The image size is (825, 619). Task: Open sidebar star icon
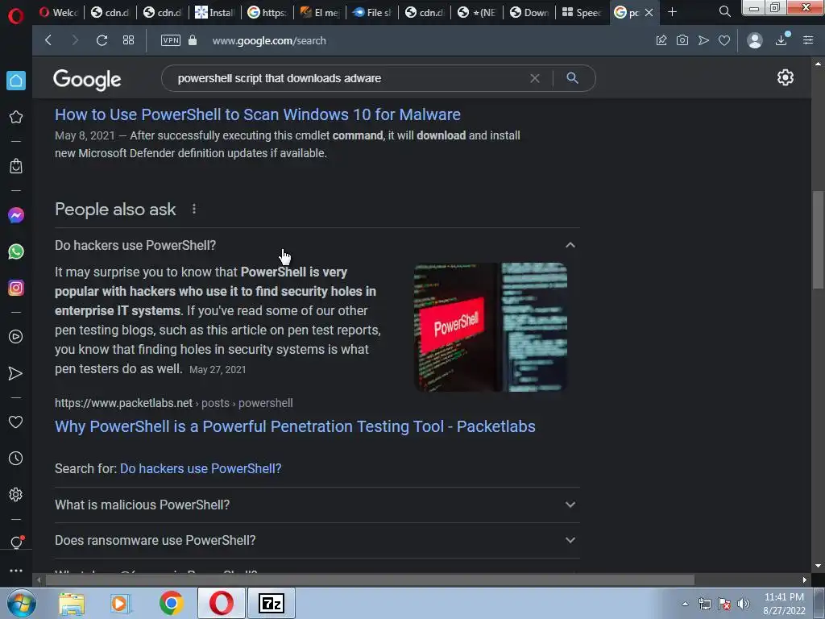[x=16, y=117]
